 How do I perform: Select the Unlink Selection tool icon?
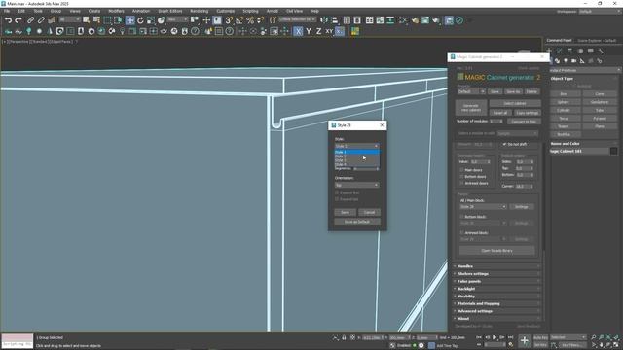click(41, 20)
